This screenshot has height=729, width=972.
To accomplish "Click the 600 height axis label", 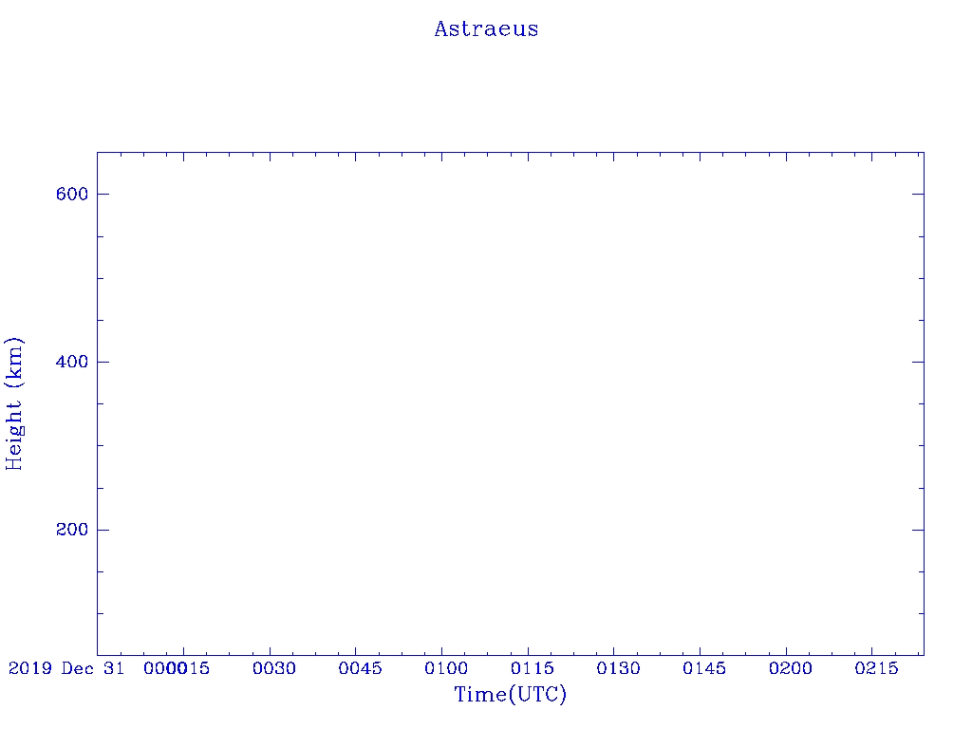I will 72,194.
